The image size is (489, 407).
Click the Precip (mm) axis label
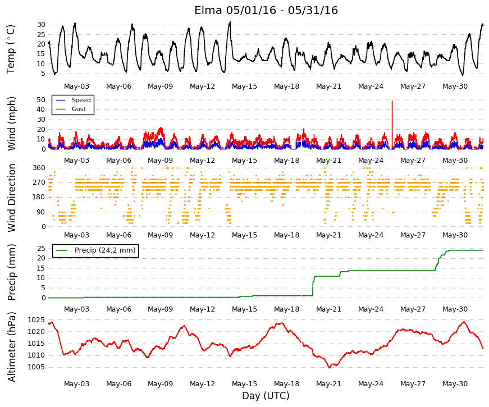click(x=12, y=272)
